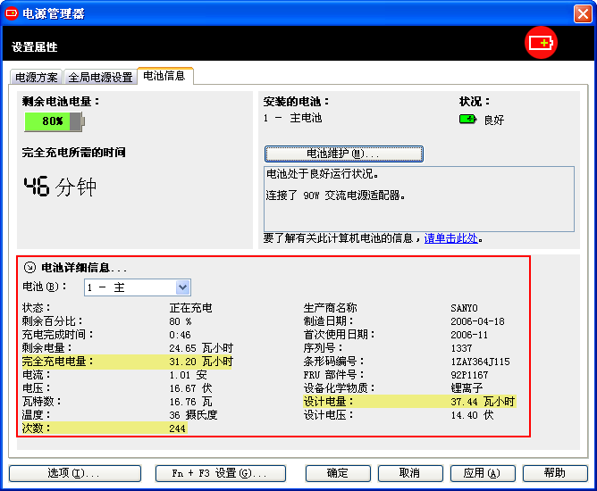The width and height of the screenshot is (597, 491).
Task: Click the 正在充电 status value
Action: (190, 308)
